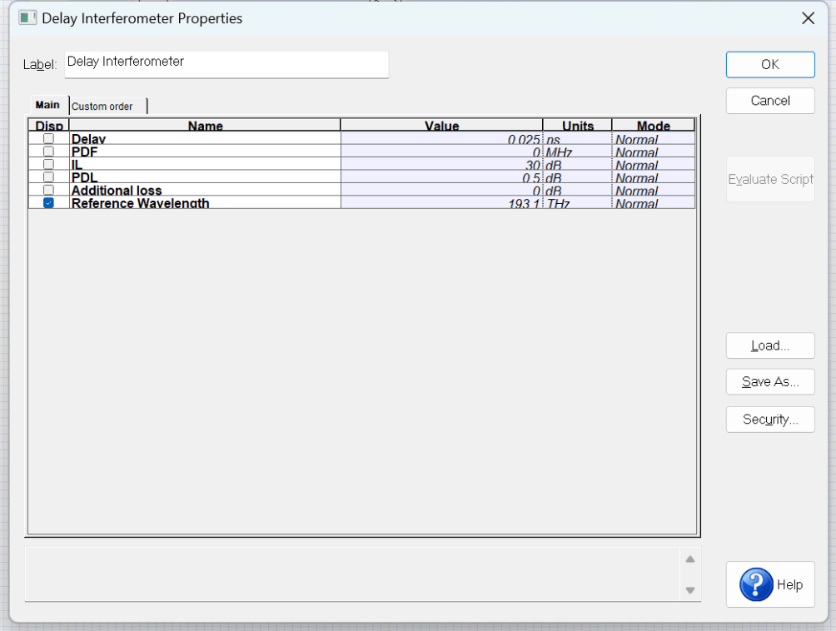Check the PDF display checkbox
The image size is (836, 631).
48,152
